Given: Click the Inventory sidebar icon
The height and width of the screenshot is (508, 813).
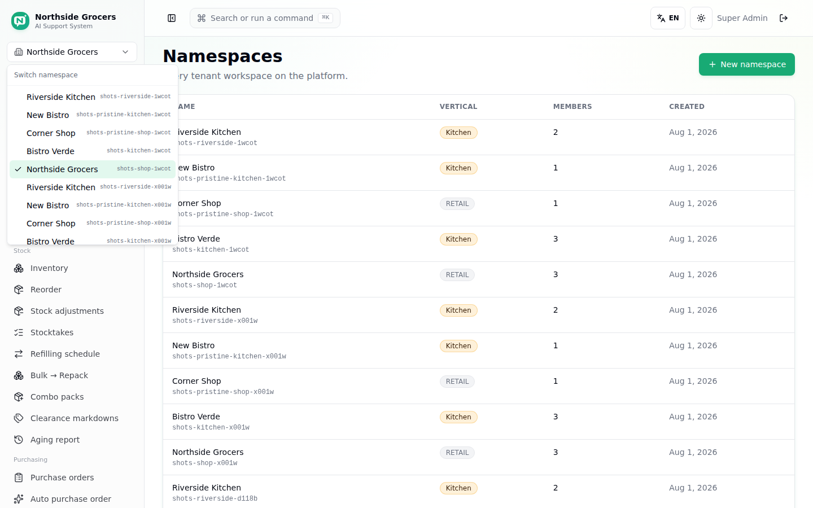Looking at the screenshot, I should point(19,268).
